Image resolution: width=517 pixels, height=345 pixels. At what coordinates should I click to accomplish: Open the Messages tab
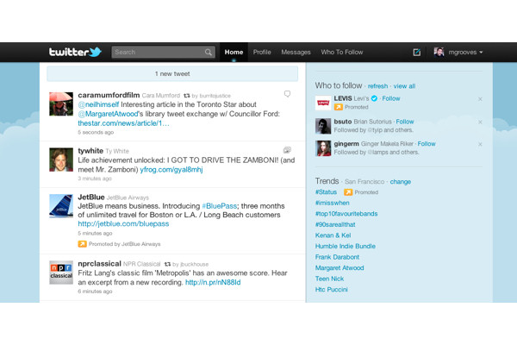tap(296, 53)
